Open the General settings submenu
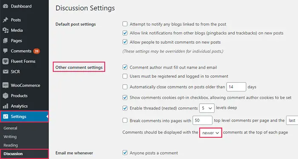298x159 pixels. pos(11,128)
